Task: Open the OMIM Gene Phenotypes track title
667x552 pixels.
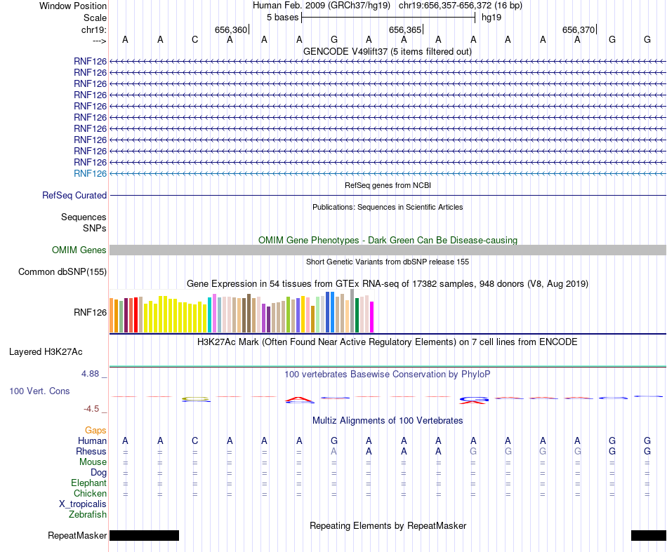Action: pyautogui.click(x=388, y=240)
